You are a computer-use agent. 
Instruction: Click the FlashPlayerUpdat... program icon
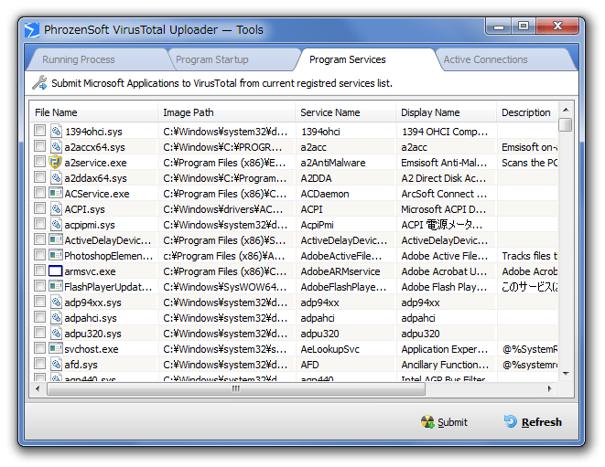(x=56, y=286)
